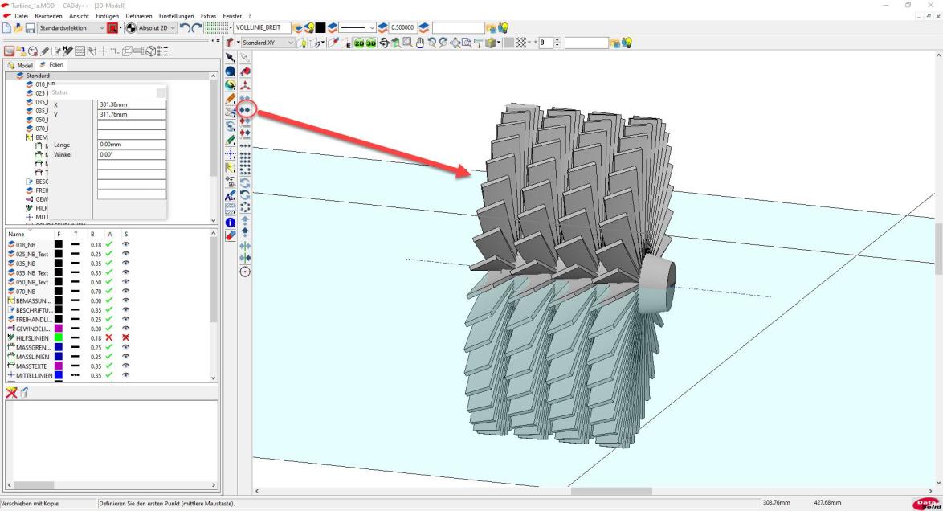Click the black arrow selection tool
This screenshot has width=943, height=511.
click(231, 57)
